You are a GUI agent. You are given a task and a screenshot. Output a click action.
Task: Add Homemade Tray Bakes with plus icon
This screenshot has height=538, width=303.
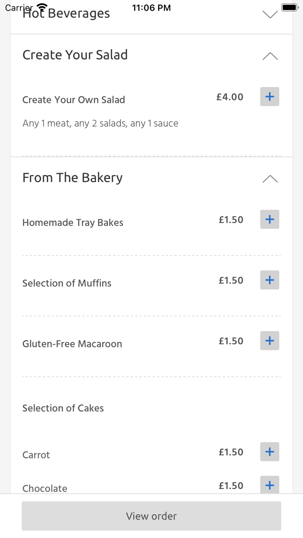(x=270, y=219)
